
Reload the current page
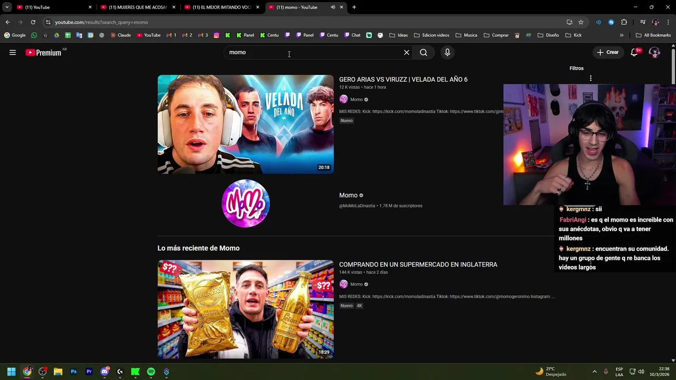33,22
